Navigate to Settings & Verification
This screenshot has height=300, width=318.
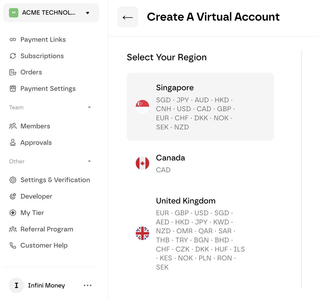55,180
